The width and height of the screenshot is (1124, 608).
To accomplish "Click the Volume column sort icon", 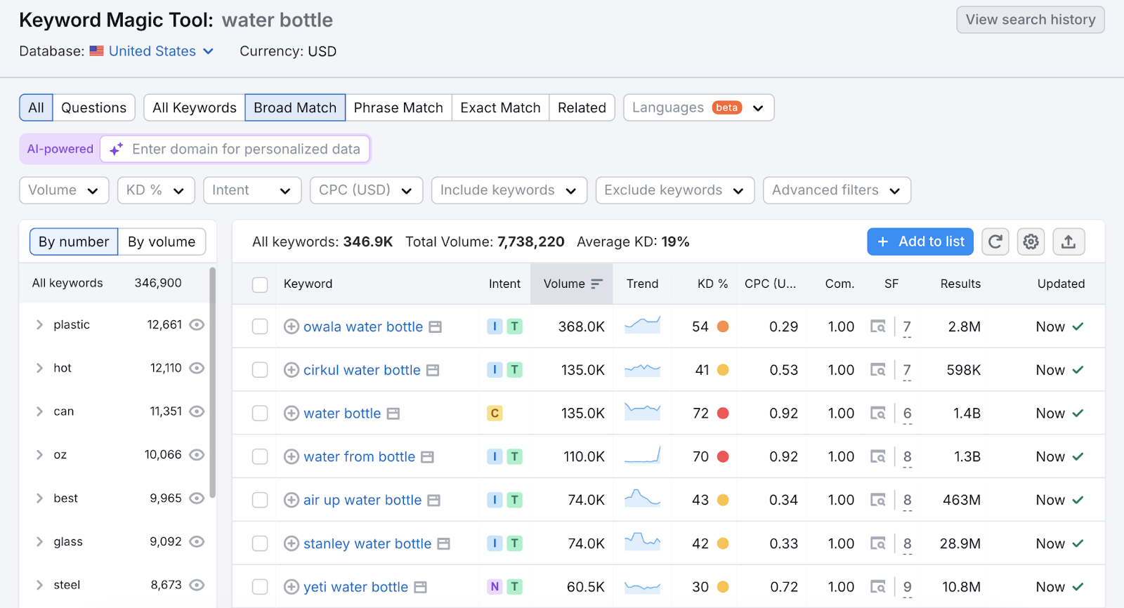I will click(x=597, y=284).
